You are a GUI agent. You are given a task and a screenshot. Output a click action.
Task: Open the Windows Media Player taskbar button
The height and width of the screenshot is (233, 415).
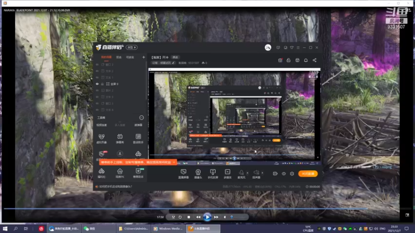tap(168, 228)
